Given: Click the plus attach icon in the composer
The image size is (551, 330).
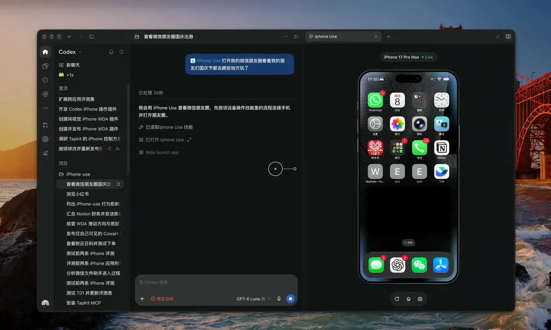Looking at the screenshot, I should pyautogui.click(x=142, y=299).
